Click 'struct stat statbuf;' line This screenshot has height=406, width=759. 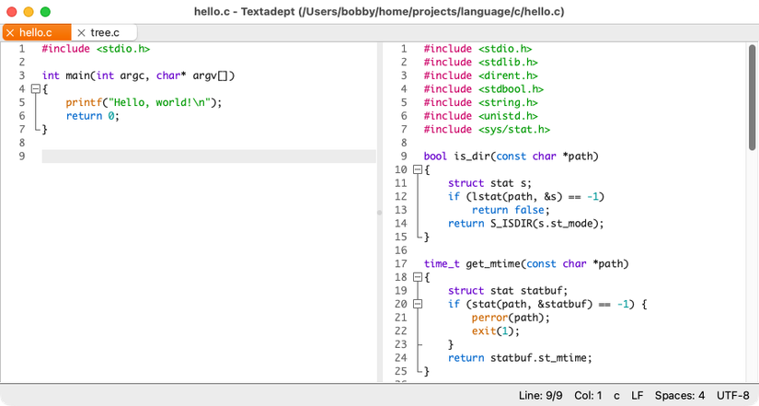pos(508,291)
